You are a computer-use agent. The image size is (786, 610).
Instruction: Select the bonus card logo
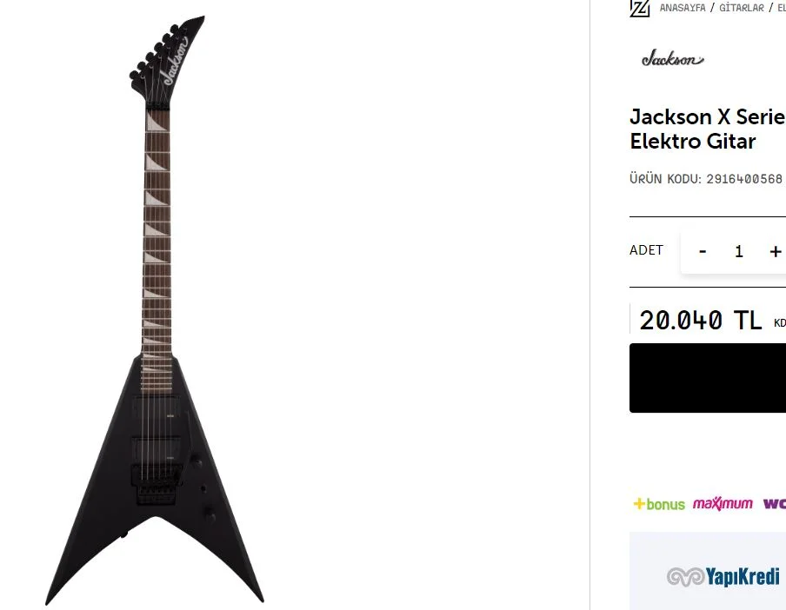click(x=659, y=504)
